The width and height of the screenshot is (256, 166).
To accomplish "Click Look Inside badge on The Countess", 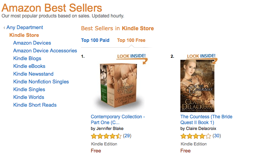I will tap(201, 57).
